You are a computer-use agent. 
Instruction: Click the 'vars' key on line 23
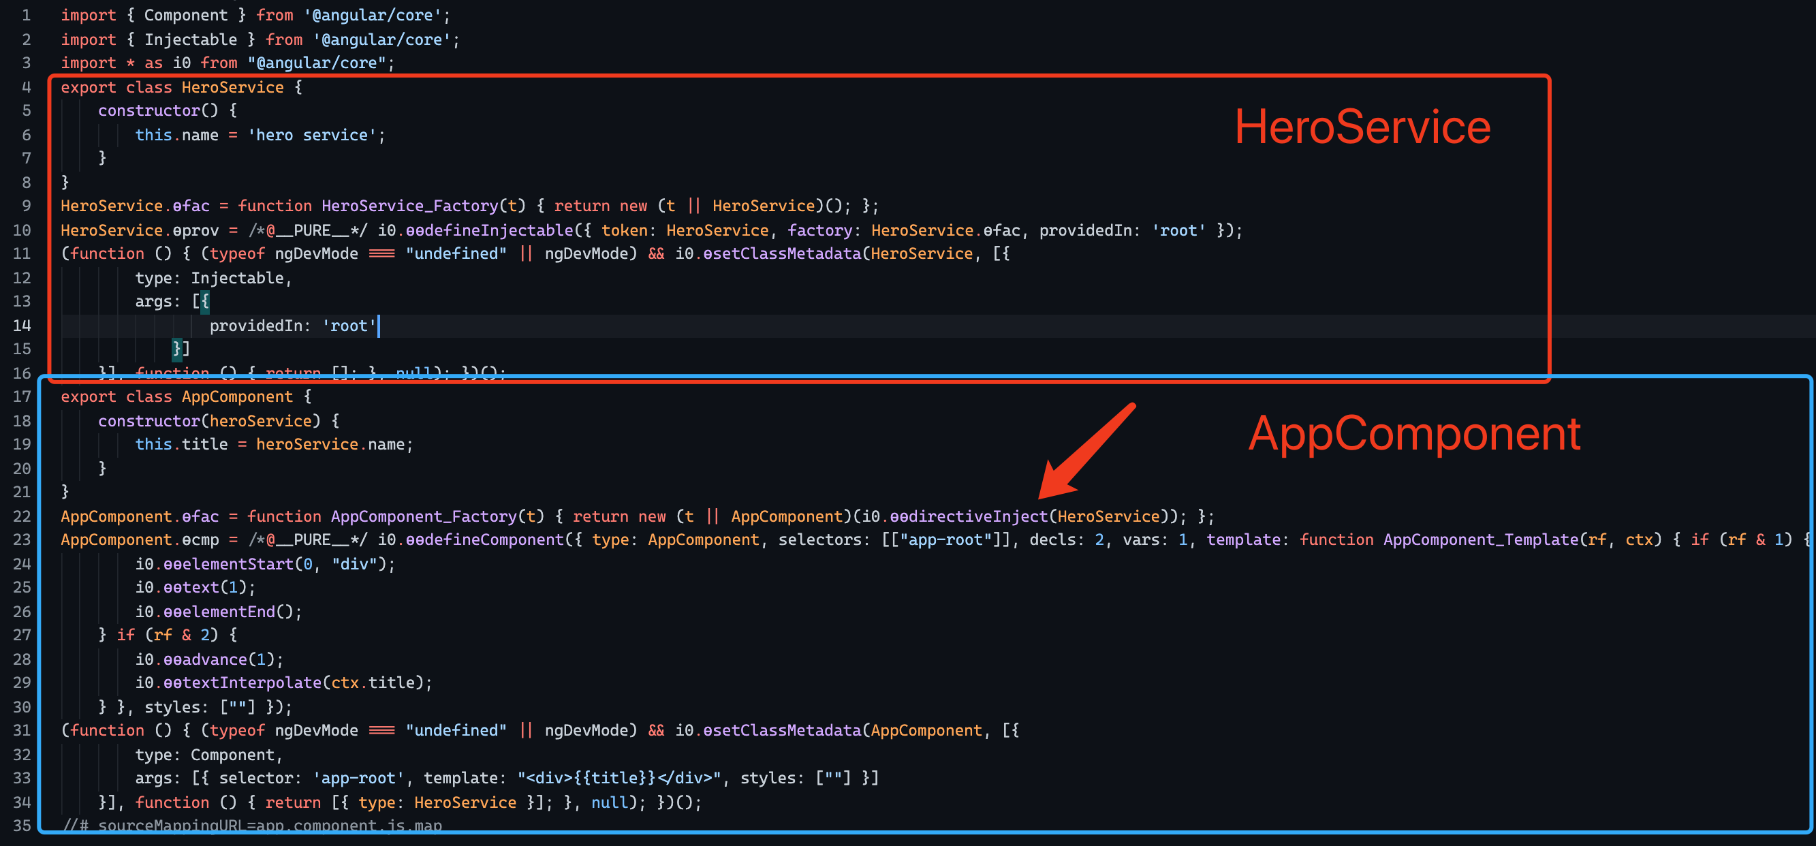[1142, 539]
